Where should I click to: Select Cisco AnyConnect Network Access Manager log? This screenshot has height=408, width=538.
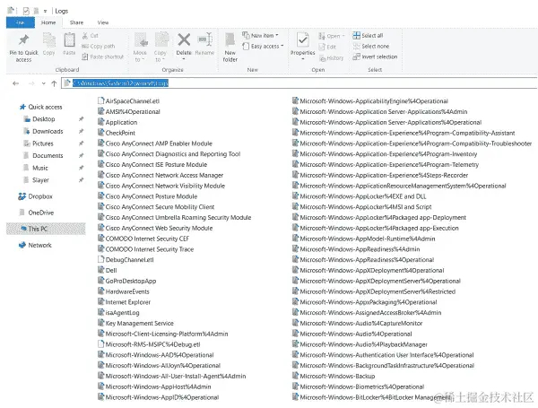pyautogui.click(x=161, y=175)
